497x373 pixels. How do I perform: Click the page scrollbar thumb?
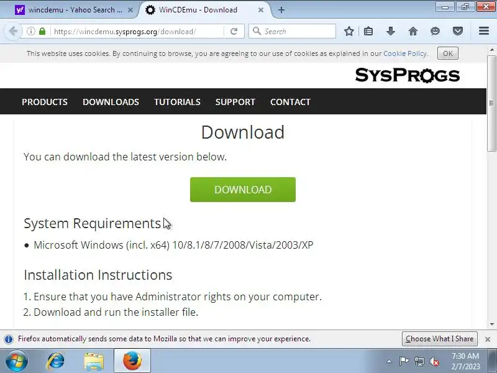pos(491,103)
